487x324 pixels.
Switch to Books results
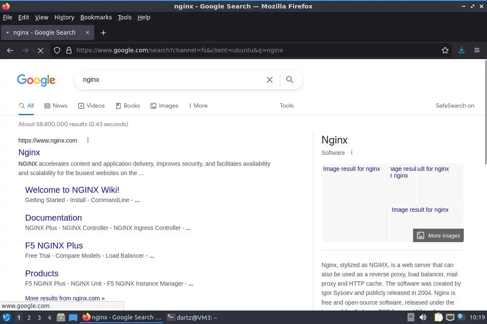(128, 106)
